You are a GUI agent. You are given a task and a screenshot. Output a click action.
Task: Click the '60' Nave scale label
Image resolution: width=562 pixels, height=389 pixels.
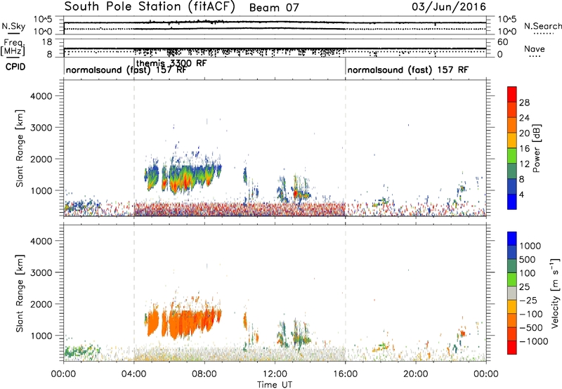(503, 42)
